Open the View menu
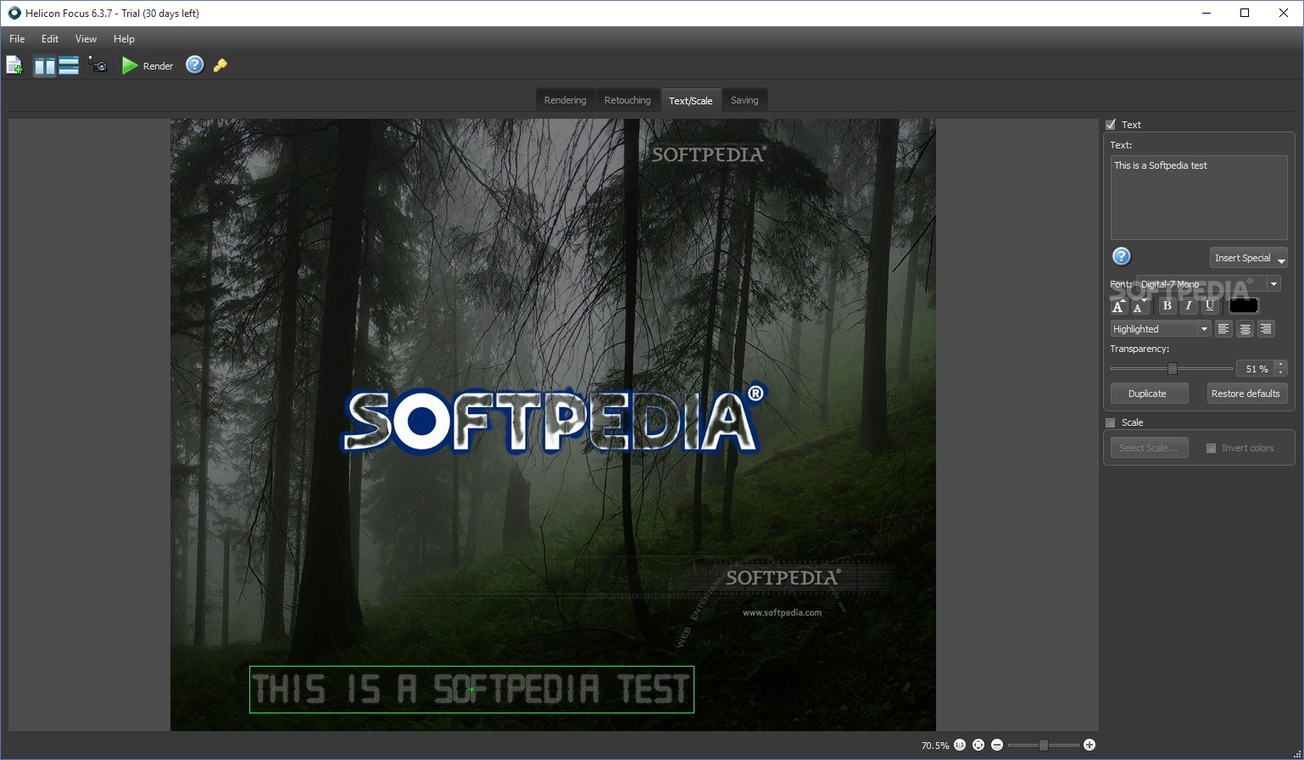 pos(86,39)
